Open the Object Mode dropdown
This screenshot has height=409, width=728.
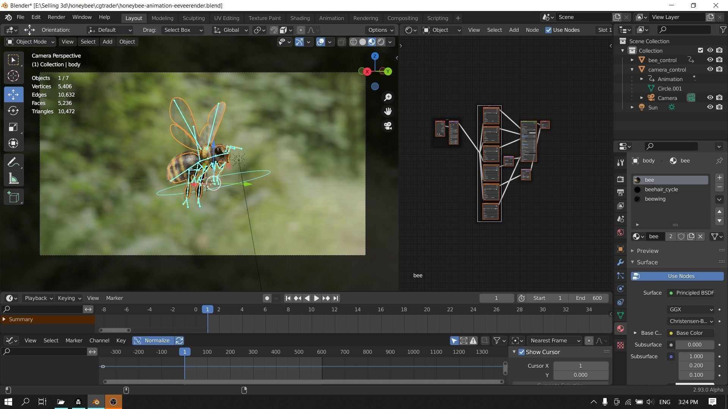click(x=30, y=42)
